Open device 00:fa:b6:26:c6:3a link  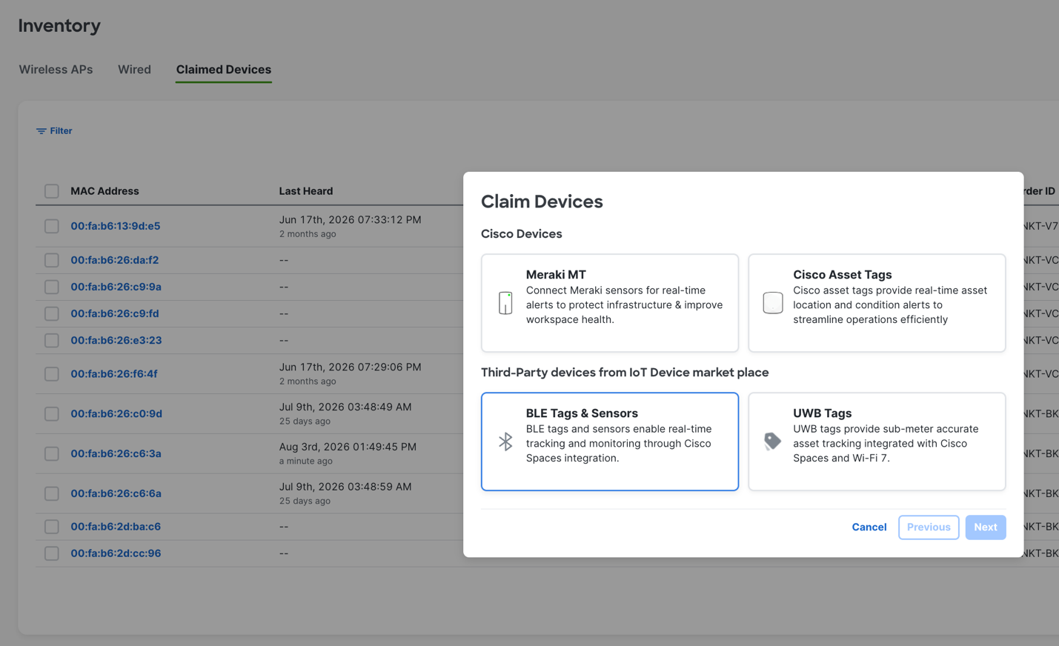point(116,453)
